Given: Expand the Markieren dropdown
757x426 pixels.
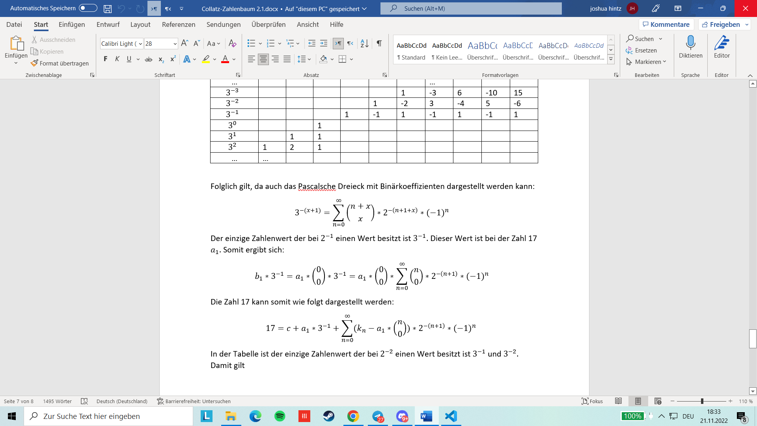Looking at the screenshot, I should (664, 62).
